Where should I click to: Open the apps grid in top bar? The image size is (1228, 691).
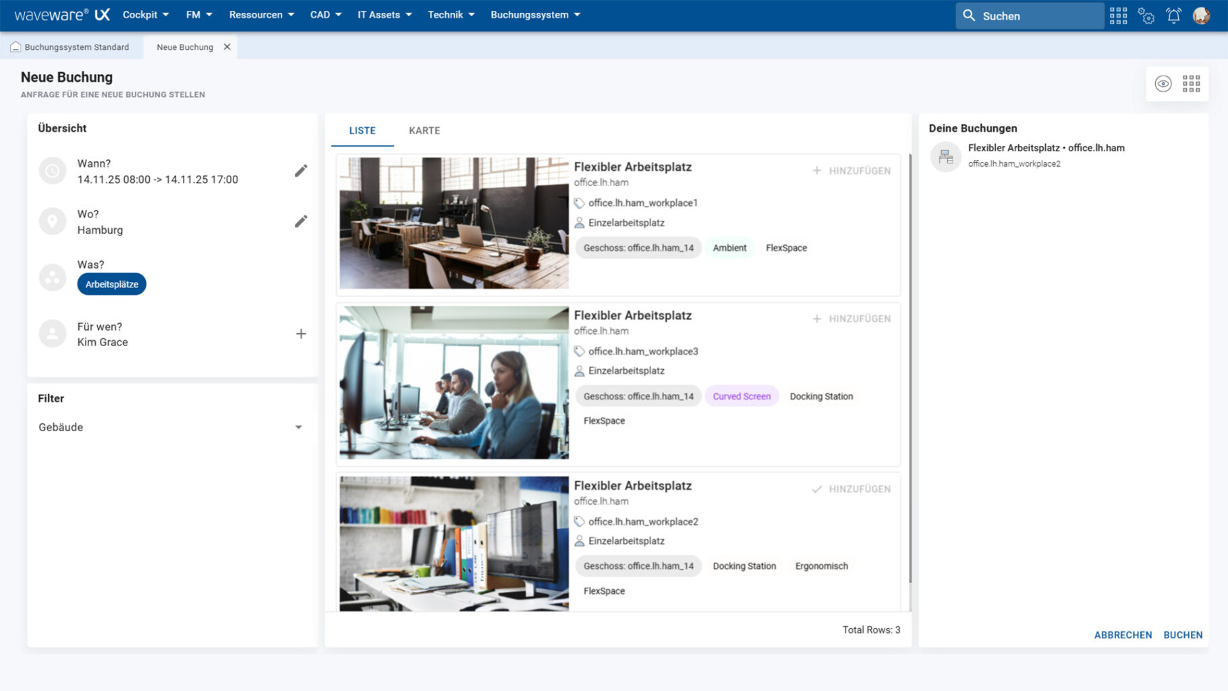point(1118,16)
